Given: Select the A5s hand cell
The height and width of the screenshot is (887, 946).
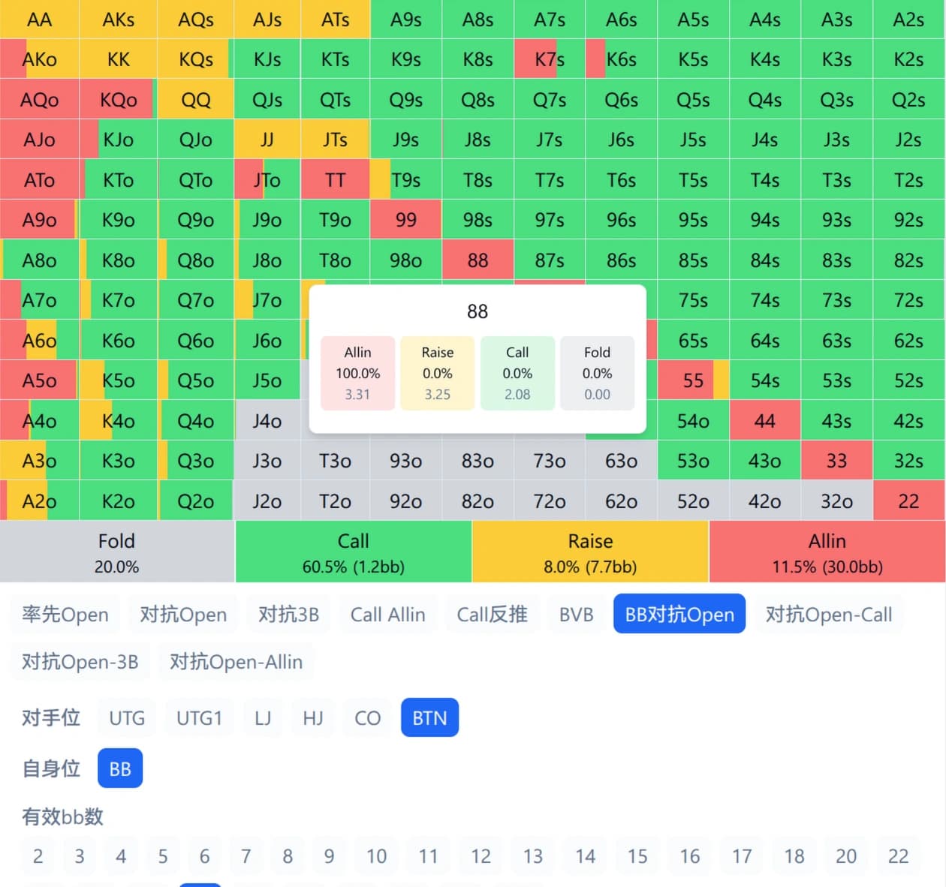Looking at the screenshot, I should pos(692,20).
